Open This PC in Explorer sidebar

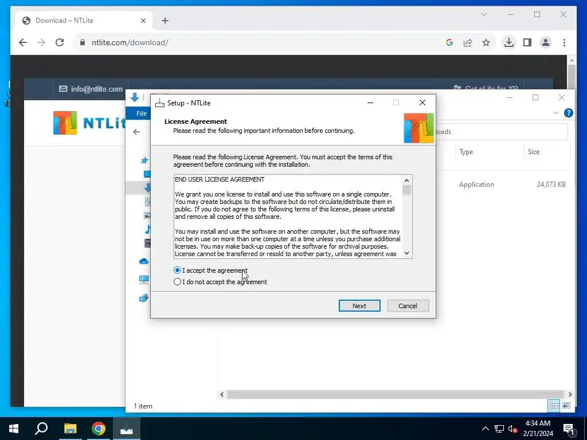144,279
